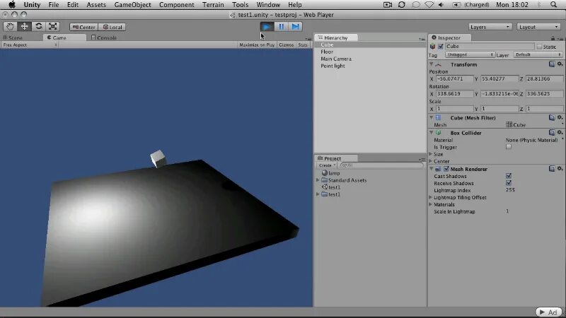
Task: Open Spotlight search in menu bar
Action: point(554,5)
